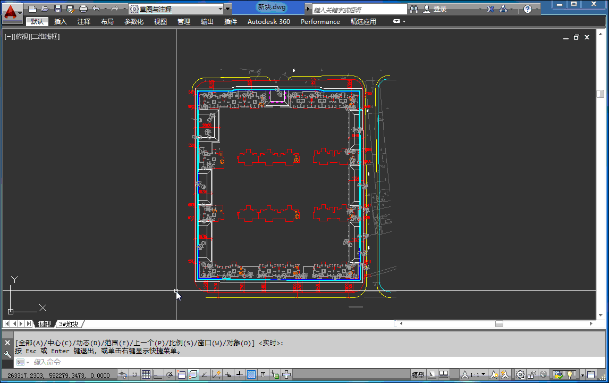609x383 pixels.
Task: Click viewport controls [-] label
Action: tap(7, 37)
